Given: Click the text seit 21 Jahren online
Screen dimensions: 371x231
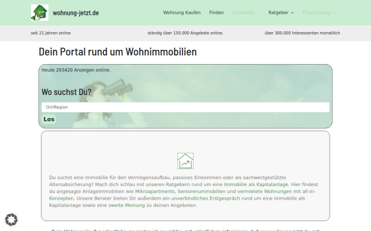Looking at the screenshot, I should pyautogui.click(x=51, y=33).
